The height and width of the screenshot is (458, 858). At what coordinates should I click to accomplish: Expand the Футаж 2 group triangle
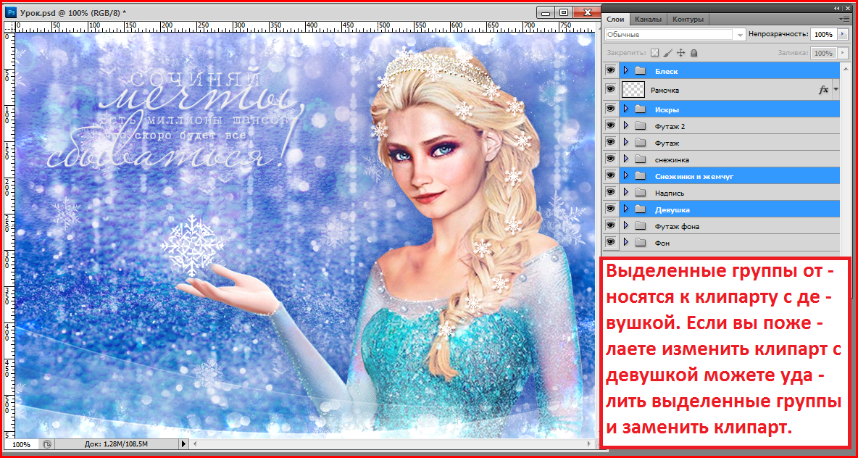tap(627, 126)
